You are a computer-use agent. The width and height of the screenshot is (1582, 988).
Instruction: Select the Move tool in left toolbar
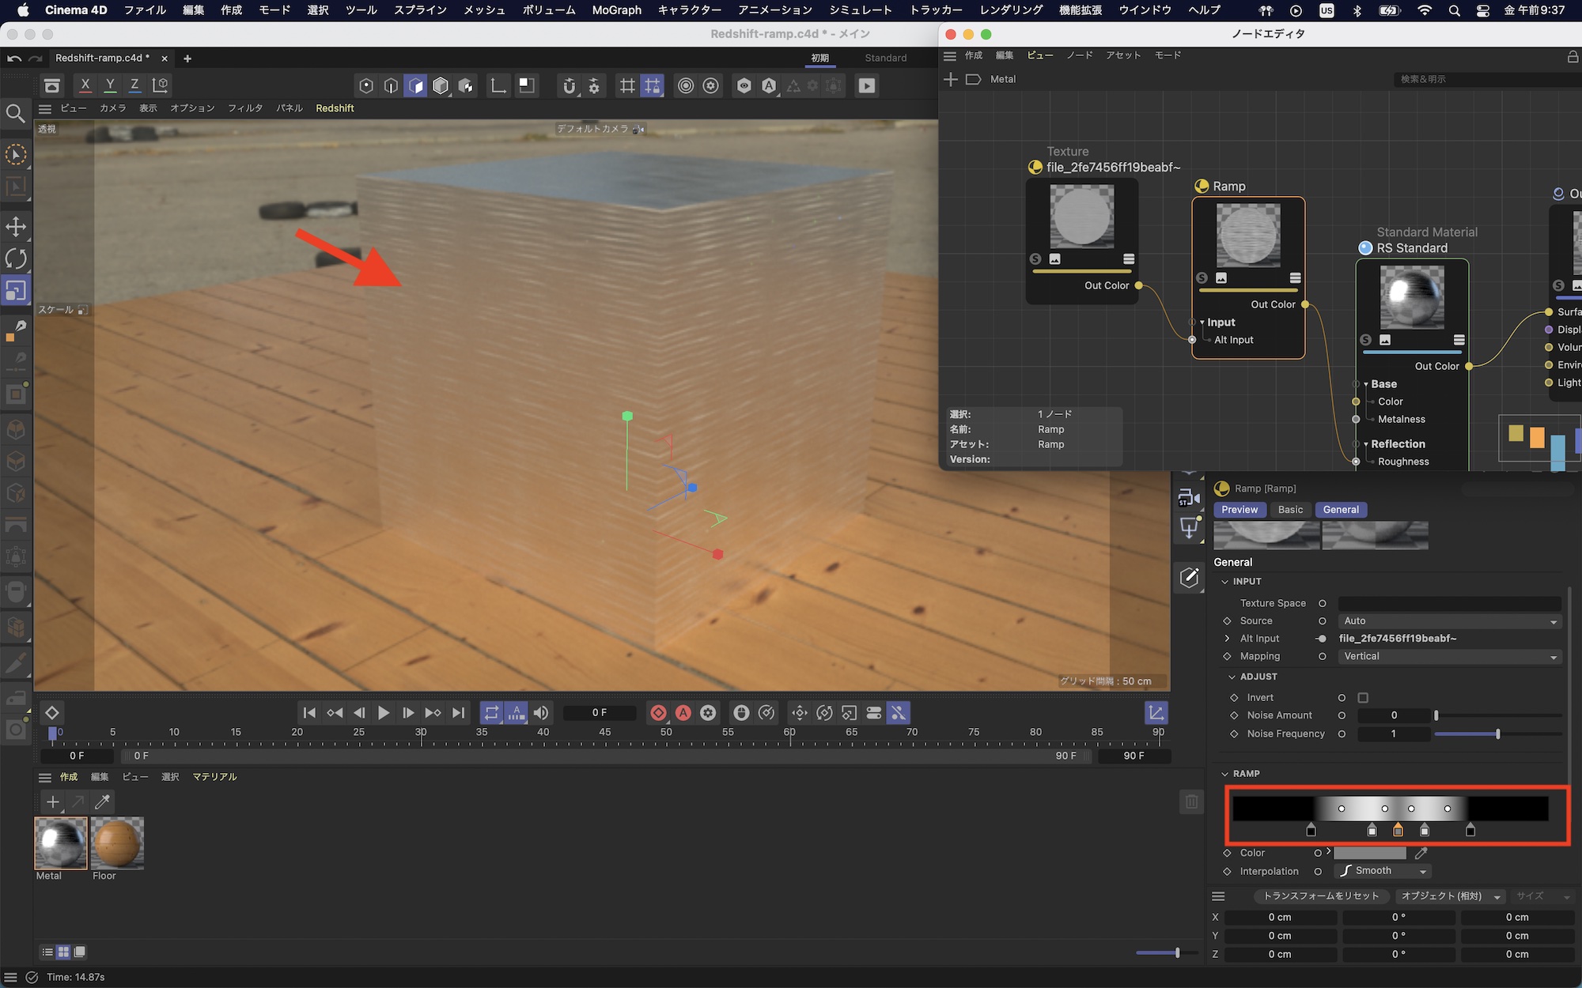point(16,227)
